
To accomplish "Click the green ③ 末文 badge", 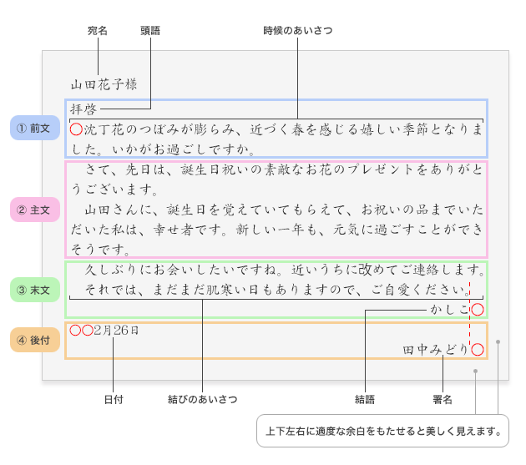I will point(34,291).
